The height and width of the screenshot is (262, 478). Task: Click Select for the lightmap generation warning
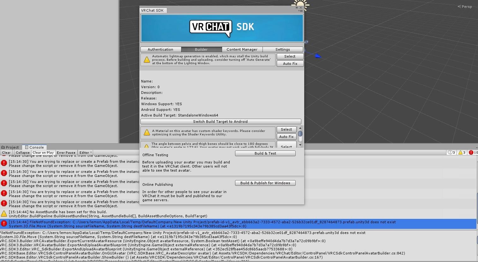[290, 56]
